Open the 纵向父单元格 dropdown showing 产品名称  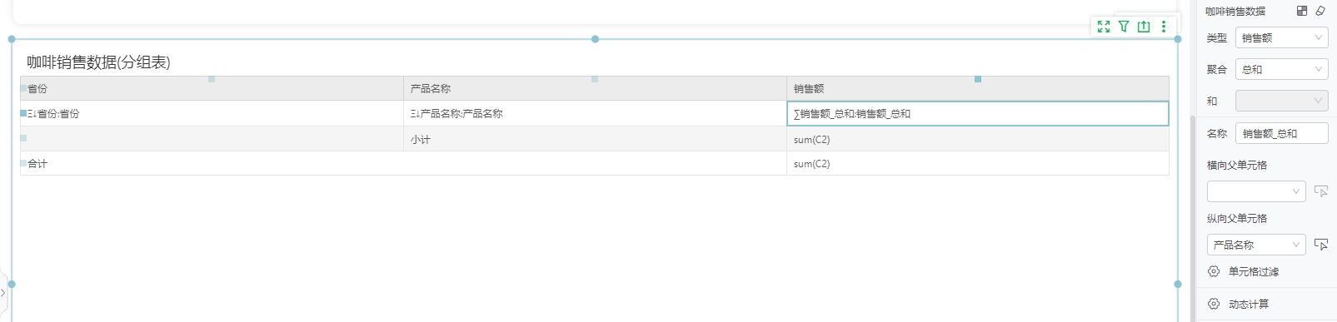tap(1256, 245)
